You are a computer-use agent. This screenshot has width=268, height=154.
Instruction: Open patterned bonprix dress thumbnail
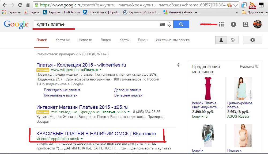(208, 136)
